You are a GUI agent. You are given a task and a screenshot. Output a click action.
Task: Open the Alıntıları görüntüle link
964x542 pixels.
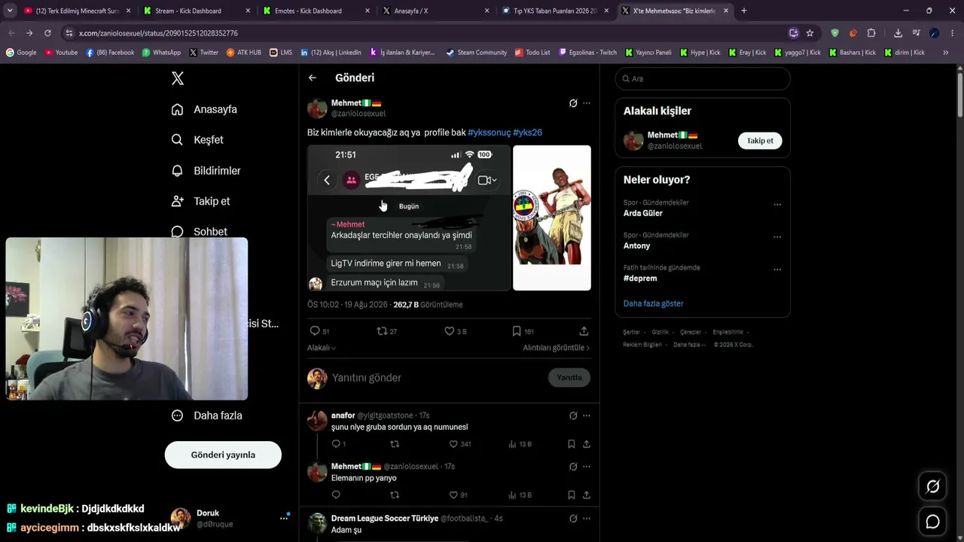click(x=556, y=348)
